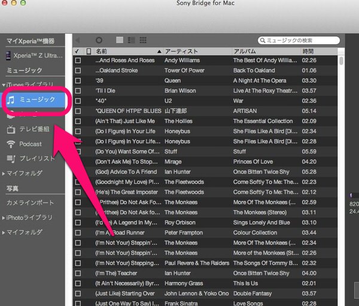Switch to grid view icon
359x306 pixels.
[143, 40]
